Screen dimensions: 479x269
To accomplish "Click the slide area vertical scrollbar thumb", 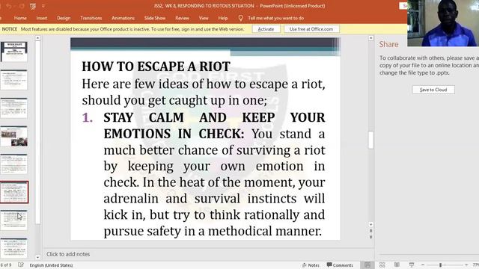I will [x=371, y=140].
